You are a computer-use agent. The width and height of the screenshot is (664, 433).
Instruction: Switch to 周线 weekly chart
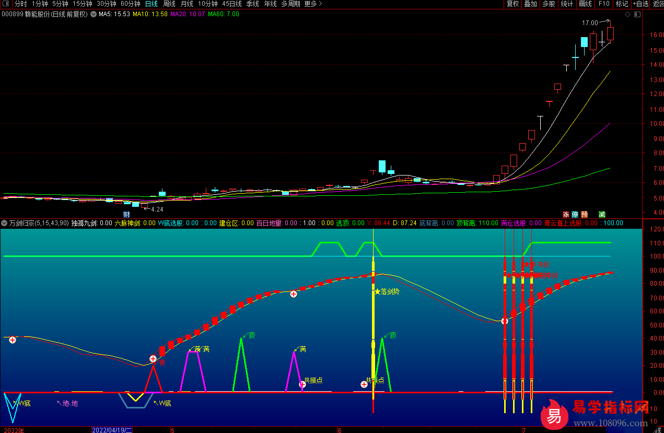pyautogui.click(x=169, y=4)
